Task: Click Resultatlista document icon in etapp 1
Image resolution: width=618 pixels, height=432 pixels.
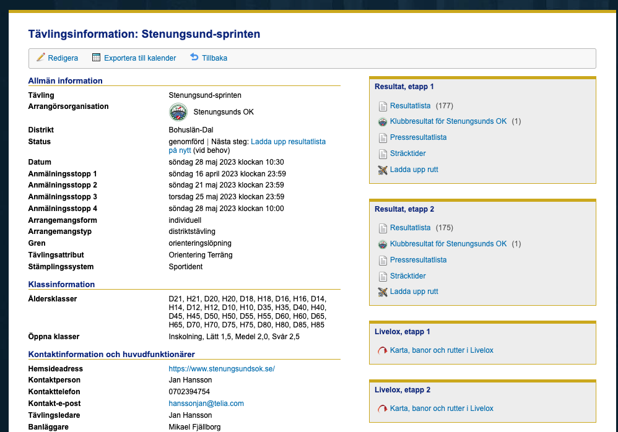Action: pyautogui.click(x=383, y=106)
